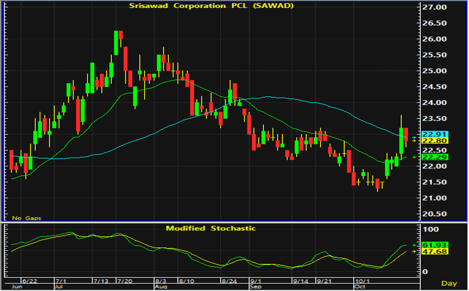This screenshot has width=469, height=291.
Task: Click the 22.91 cyan moving average value label
Action: [x=435, y=135]
